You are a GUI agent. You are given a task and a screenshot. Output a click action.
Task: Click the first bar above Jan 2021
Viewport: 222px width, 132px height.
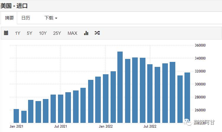coord(16,116)
